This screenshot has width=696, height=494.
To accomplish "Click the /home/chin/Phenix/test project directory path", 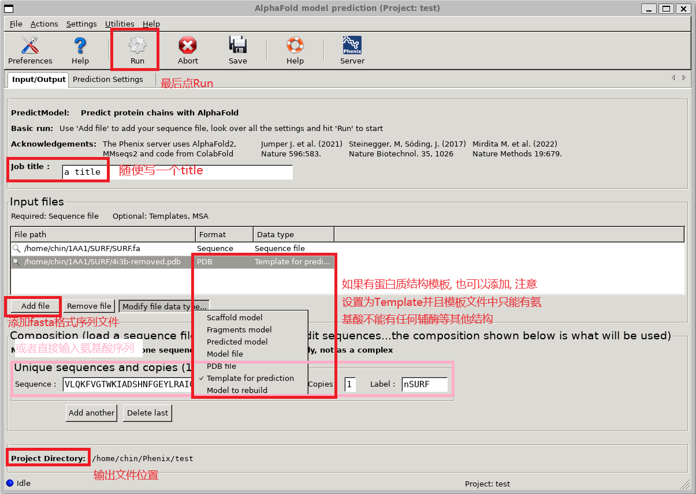I will pos(142,458).
